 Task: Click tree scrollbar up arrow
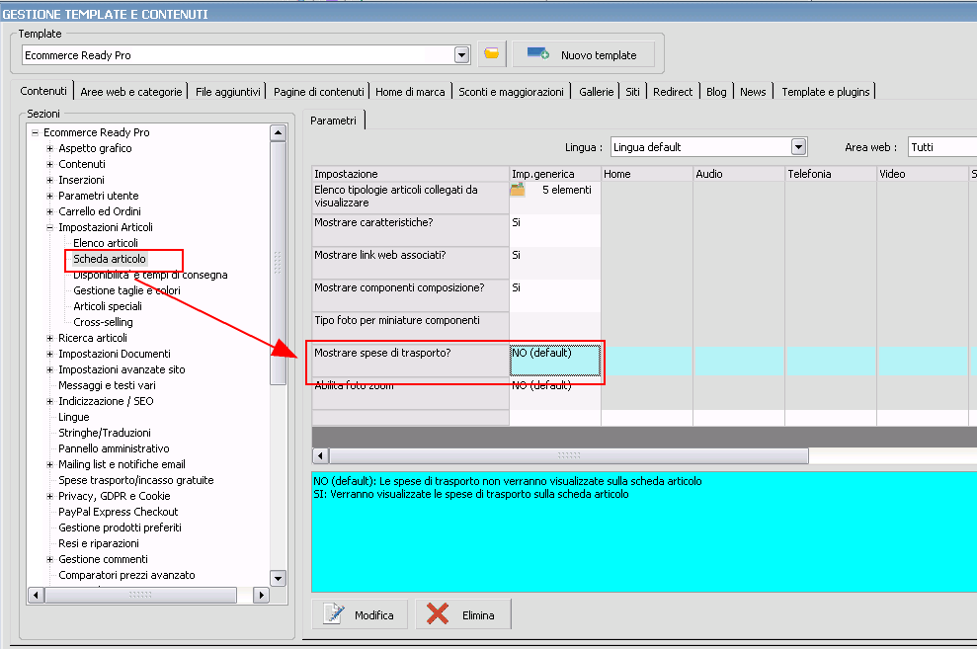tap(278, 132)
